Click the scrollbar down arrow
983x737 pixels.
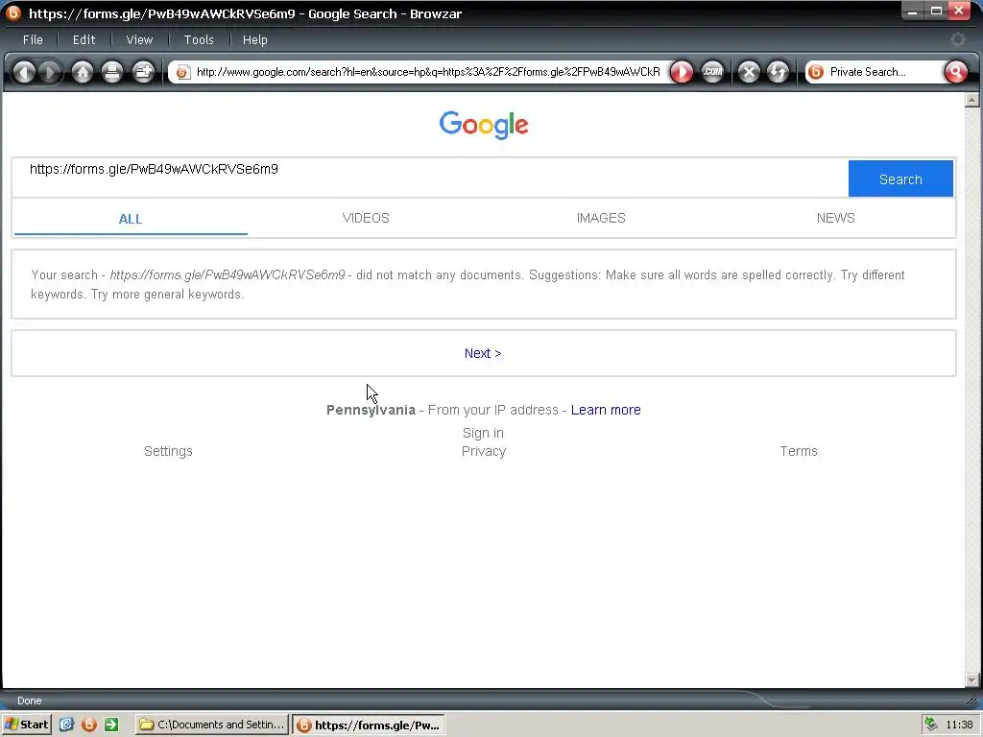(972, 680)
